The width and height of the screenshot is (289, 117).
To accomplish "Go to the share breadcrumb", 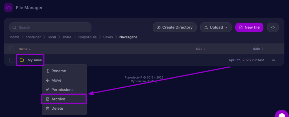I will pyautogui.click(x=67, y=37).
